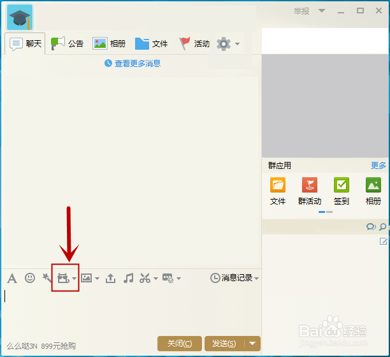Click the chat bubbles icon in member bar
390x357 pixels.
click(x=371, y=227)
